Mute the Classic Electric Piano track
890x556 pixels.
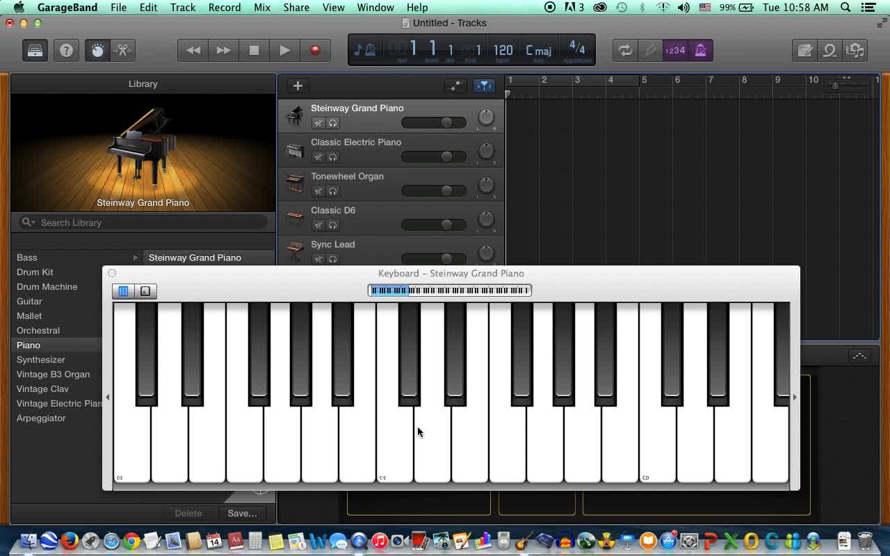tap(318, 157)
